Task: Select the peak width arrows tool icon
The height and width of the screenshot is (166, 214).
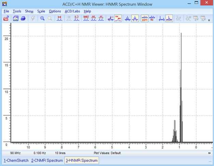Action: pos(59,18)
